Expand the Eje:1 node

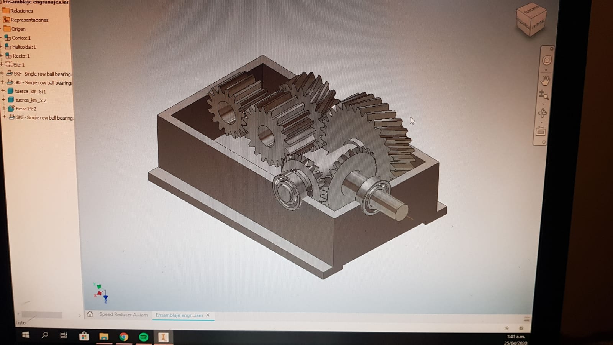click(2, 64)
